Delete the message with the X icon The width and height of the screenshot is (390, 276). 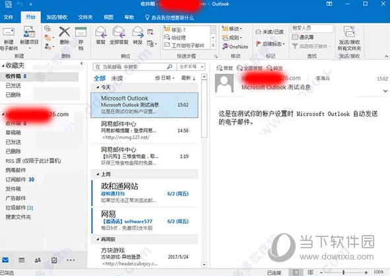click(x=65, y=32)
